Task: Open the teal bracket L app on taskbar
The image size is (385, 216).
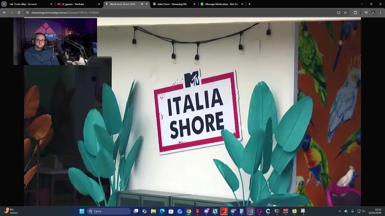Action: [215, 211]
